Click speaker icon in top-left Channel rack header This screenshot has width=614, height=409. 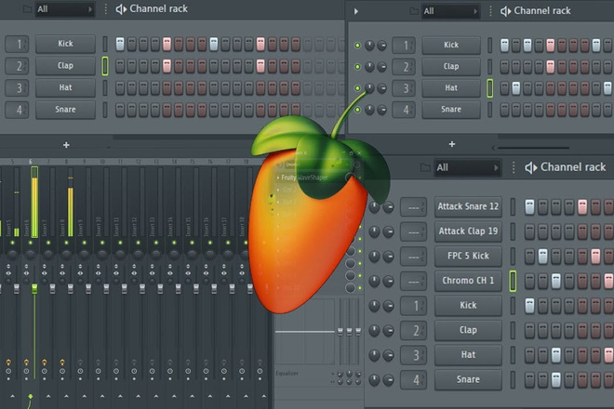(121, 9)
